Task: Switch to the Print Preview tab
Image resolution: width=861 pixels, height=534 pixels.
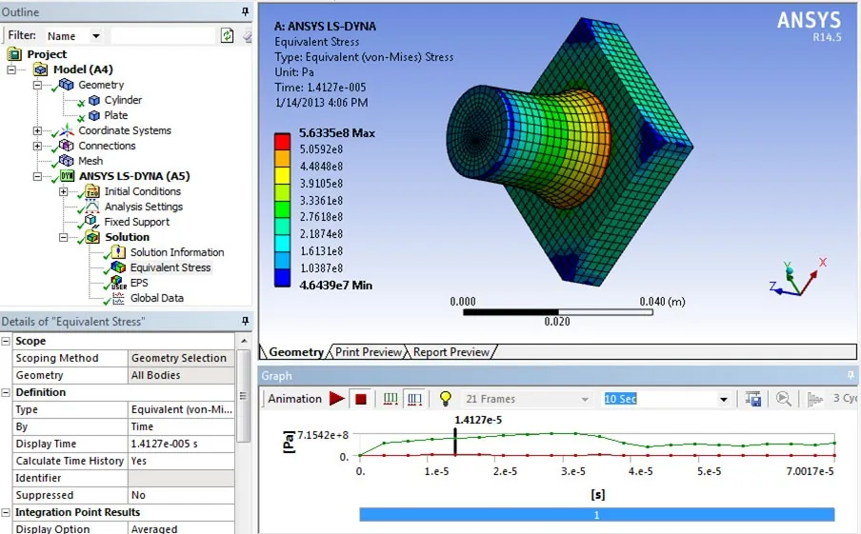Action: pos(369,352)
